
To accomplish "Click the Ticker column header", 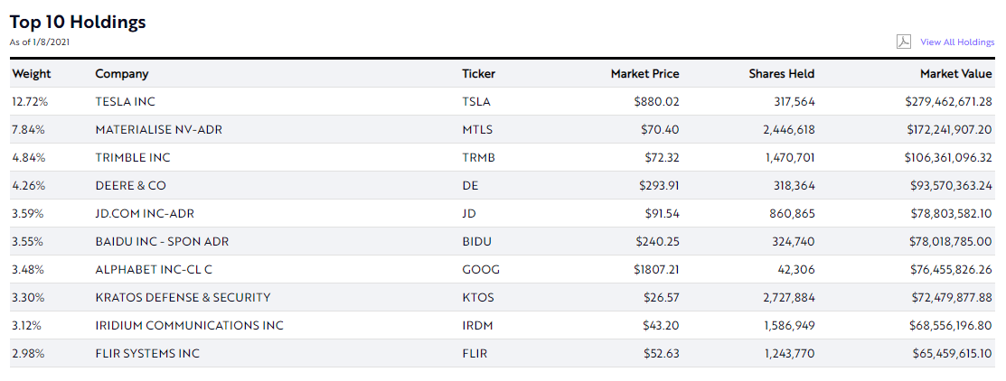I will click(x=478, y=74).
